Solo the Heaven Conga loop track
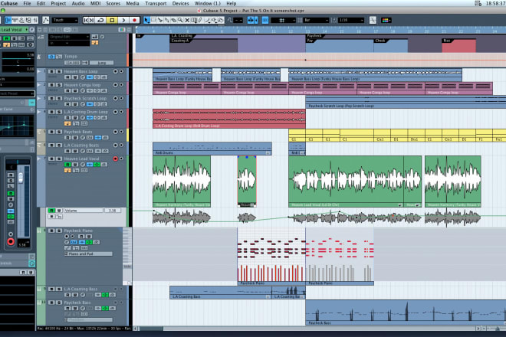Viewport: 506px width, 337px height. pyautogui.click(x=59, y=85)
